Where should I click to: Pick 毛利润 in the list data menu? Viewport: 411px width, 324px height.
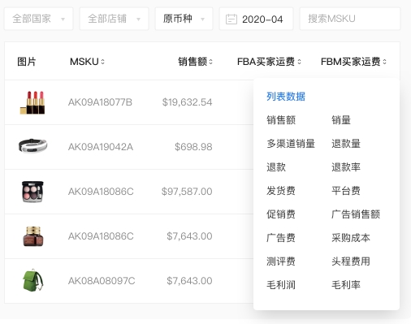point(281,285)
